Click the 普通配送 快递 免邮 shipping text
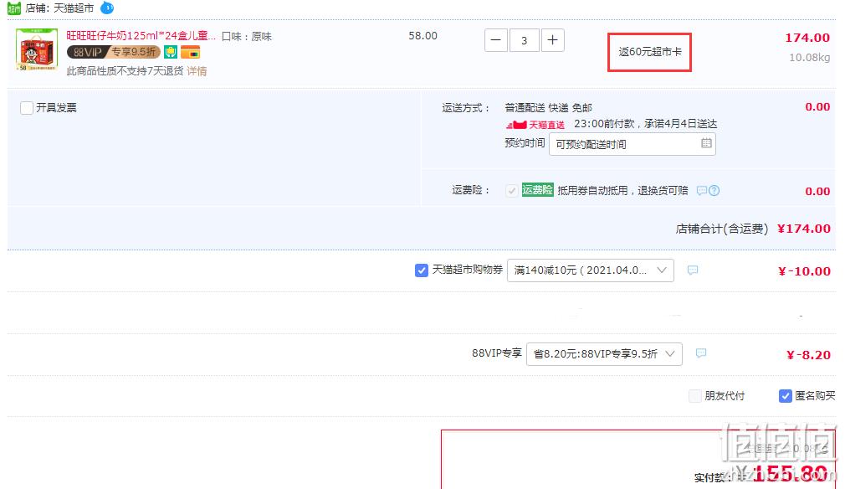 click(x=549, y=108)
